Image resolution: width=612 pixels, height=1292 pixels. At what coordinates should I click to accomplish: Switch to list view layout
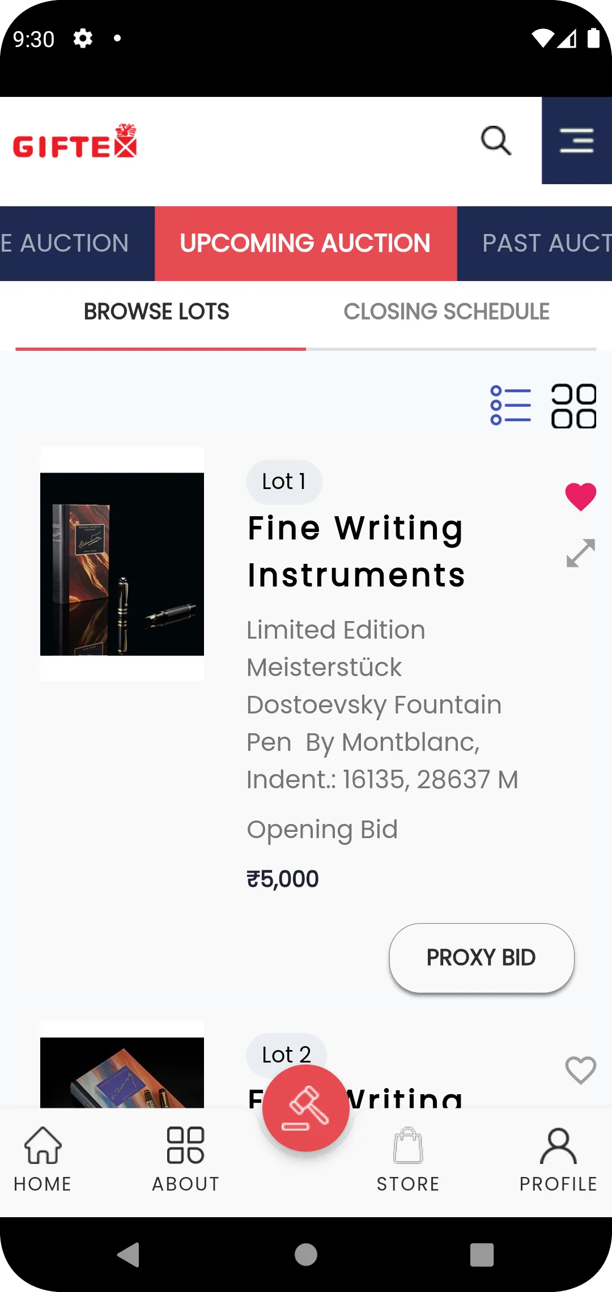click(511, 406)
